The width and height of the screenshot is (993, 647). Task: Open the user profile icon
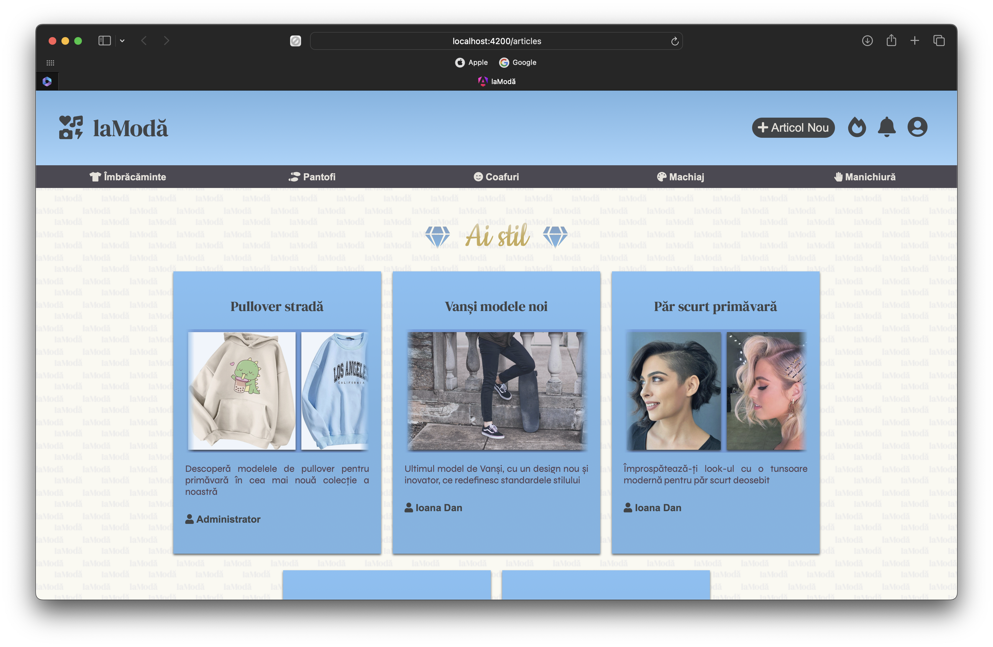pyautogui.click(x=917, y=127)
